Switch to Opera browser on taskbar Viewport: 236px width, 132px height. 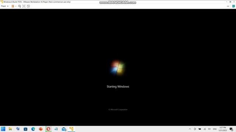click(48, 129)
